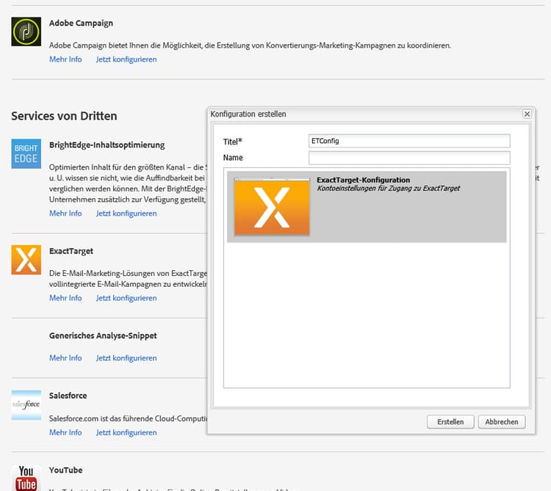Open Mehr Info for Salesforce
Viewport: 551px width, 491px height.
click(65, 432)
